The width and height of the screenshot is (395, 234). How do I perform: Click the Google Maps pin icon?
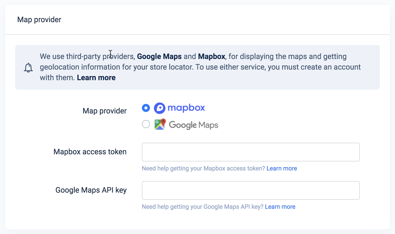[160, 124]
